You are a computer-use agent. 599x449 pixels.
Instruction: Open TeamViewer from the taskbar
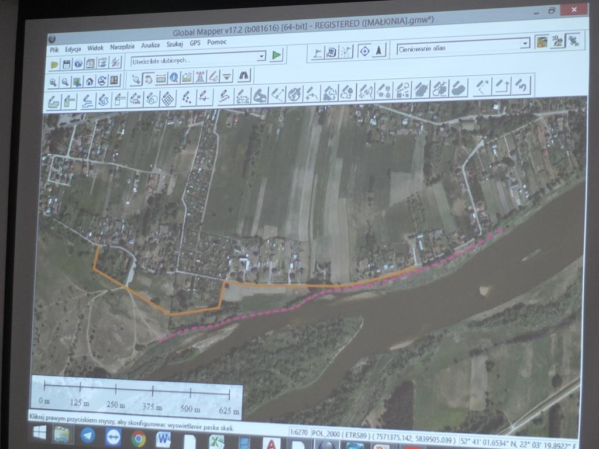pyautogui.click(x=113, y=437)
